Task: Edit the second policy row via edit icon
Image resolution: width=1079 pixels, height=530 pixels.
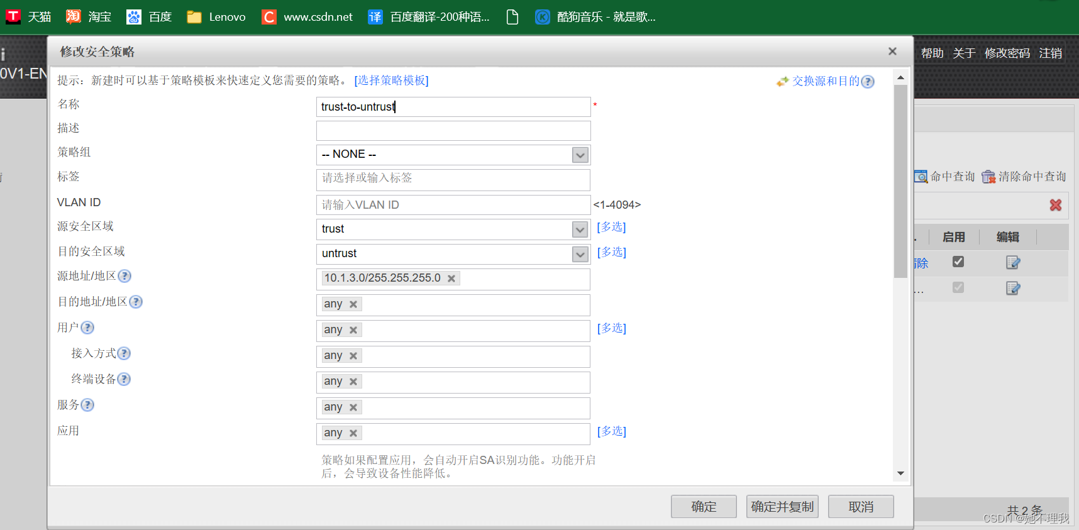Action: point(1013,288)
